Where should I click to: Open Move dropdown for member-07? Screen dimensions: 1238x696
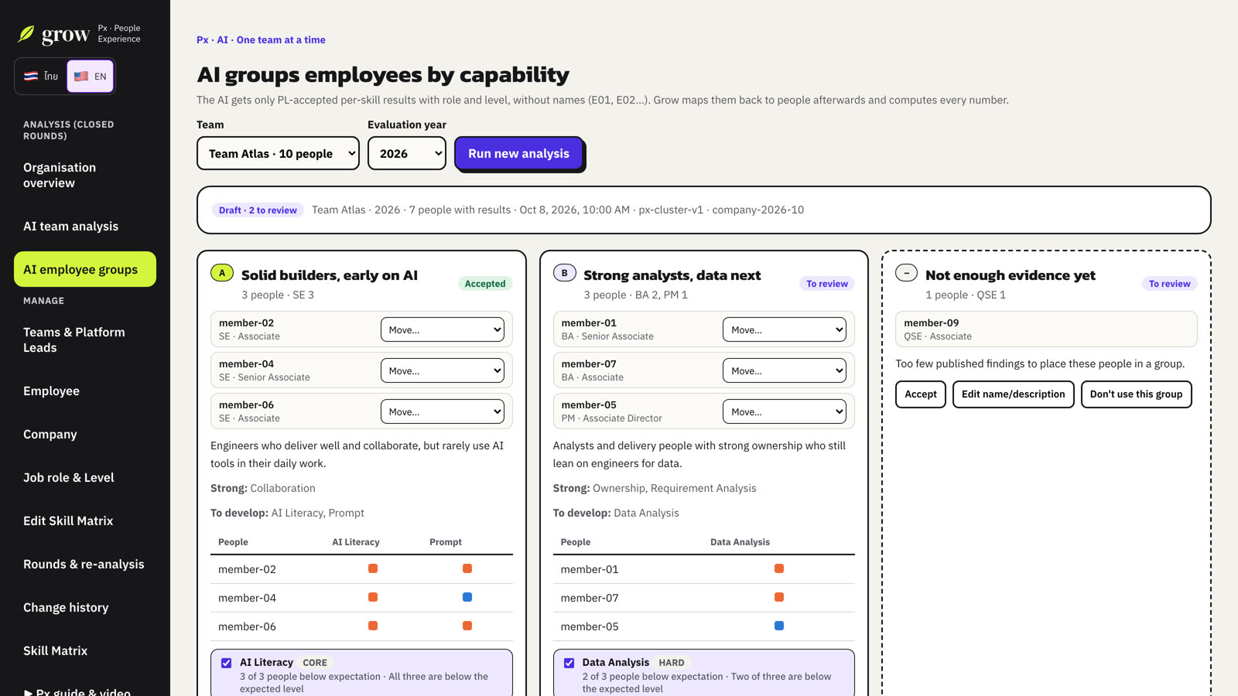pyautogui.click(x=785, y=370)
